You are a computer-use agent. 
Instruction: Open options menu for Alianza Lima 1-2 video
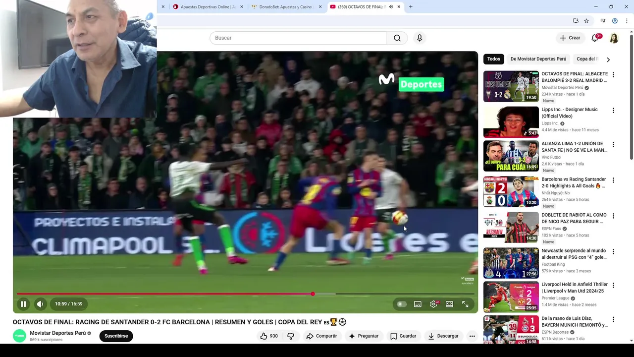tap(613, 145)
